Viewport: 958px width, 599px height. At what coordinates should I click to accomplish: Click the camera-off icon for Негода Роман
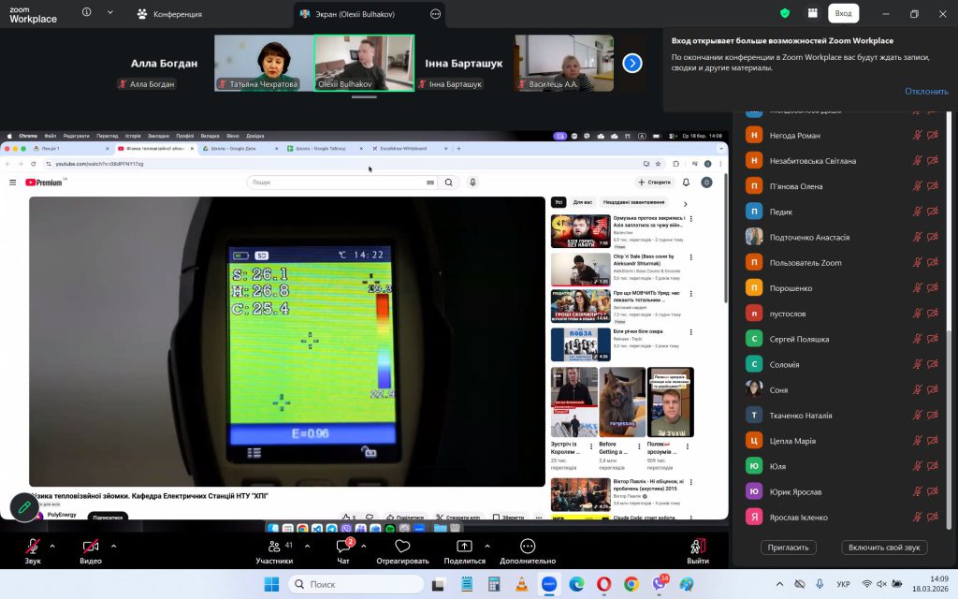pos(933,135)
